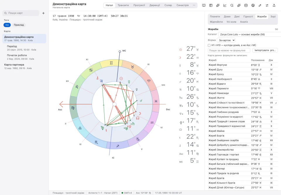Image resolution: width=281 pixels, height=195 pixels.
Task: Select the Карта партнера chart in the sidebar
Action: [24, 66]
